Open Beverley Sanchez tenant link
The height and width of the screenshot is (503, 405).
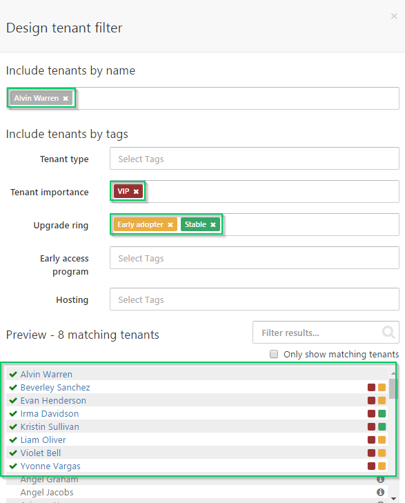[x=55, y=388]
